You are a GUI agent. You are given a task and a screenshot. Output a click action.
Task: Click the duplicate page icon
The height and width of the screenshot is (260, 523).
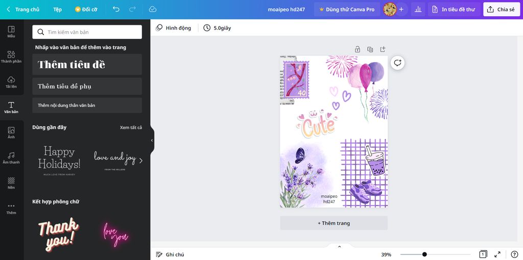370,49
